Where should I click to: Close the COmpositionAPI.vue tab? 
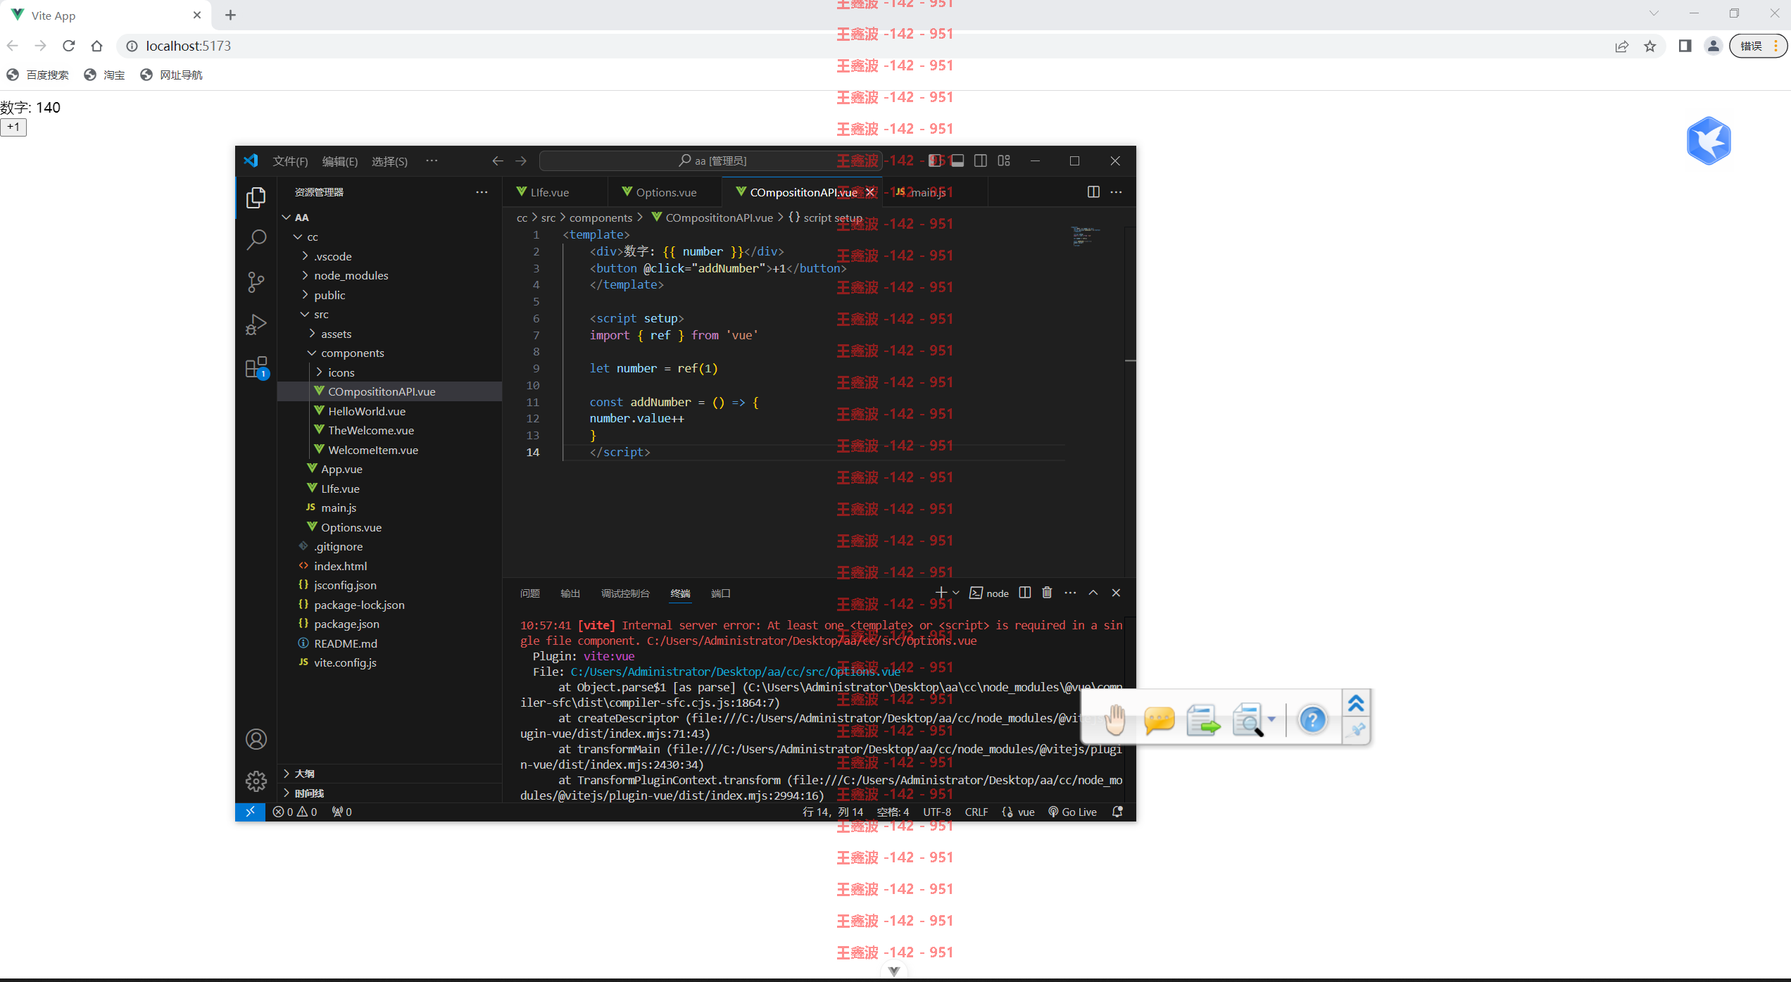pyautogui.click(x=870, y=192)
